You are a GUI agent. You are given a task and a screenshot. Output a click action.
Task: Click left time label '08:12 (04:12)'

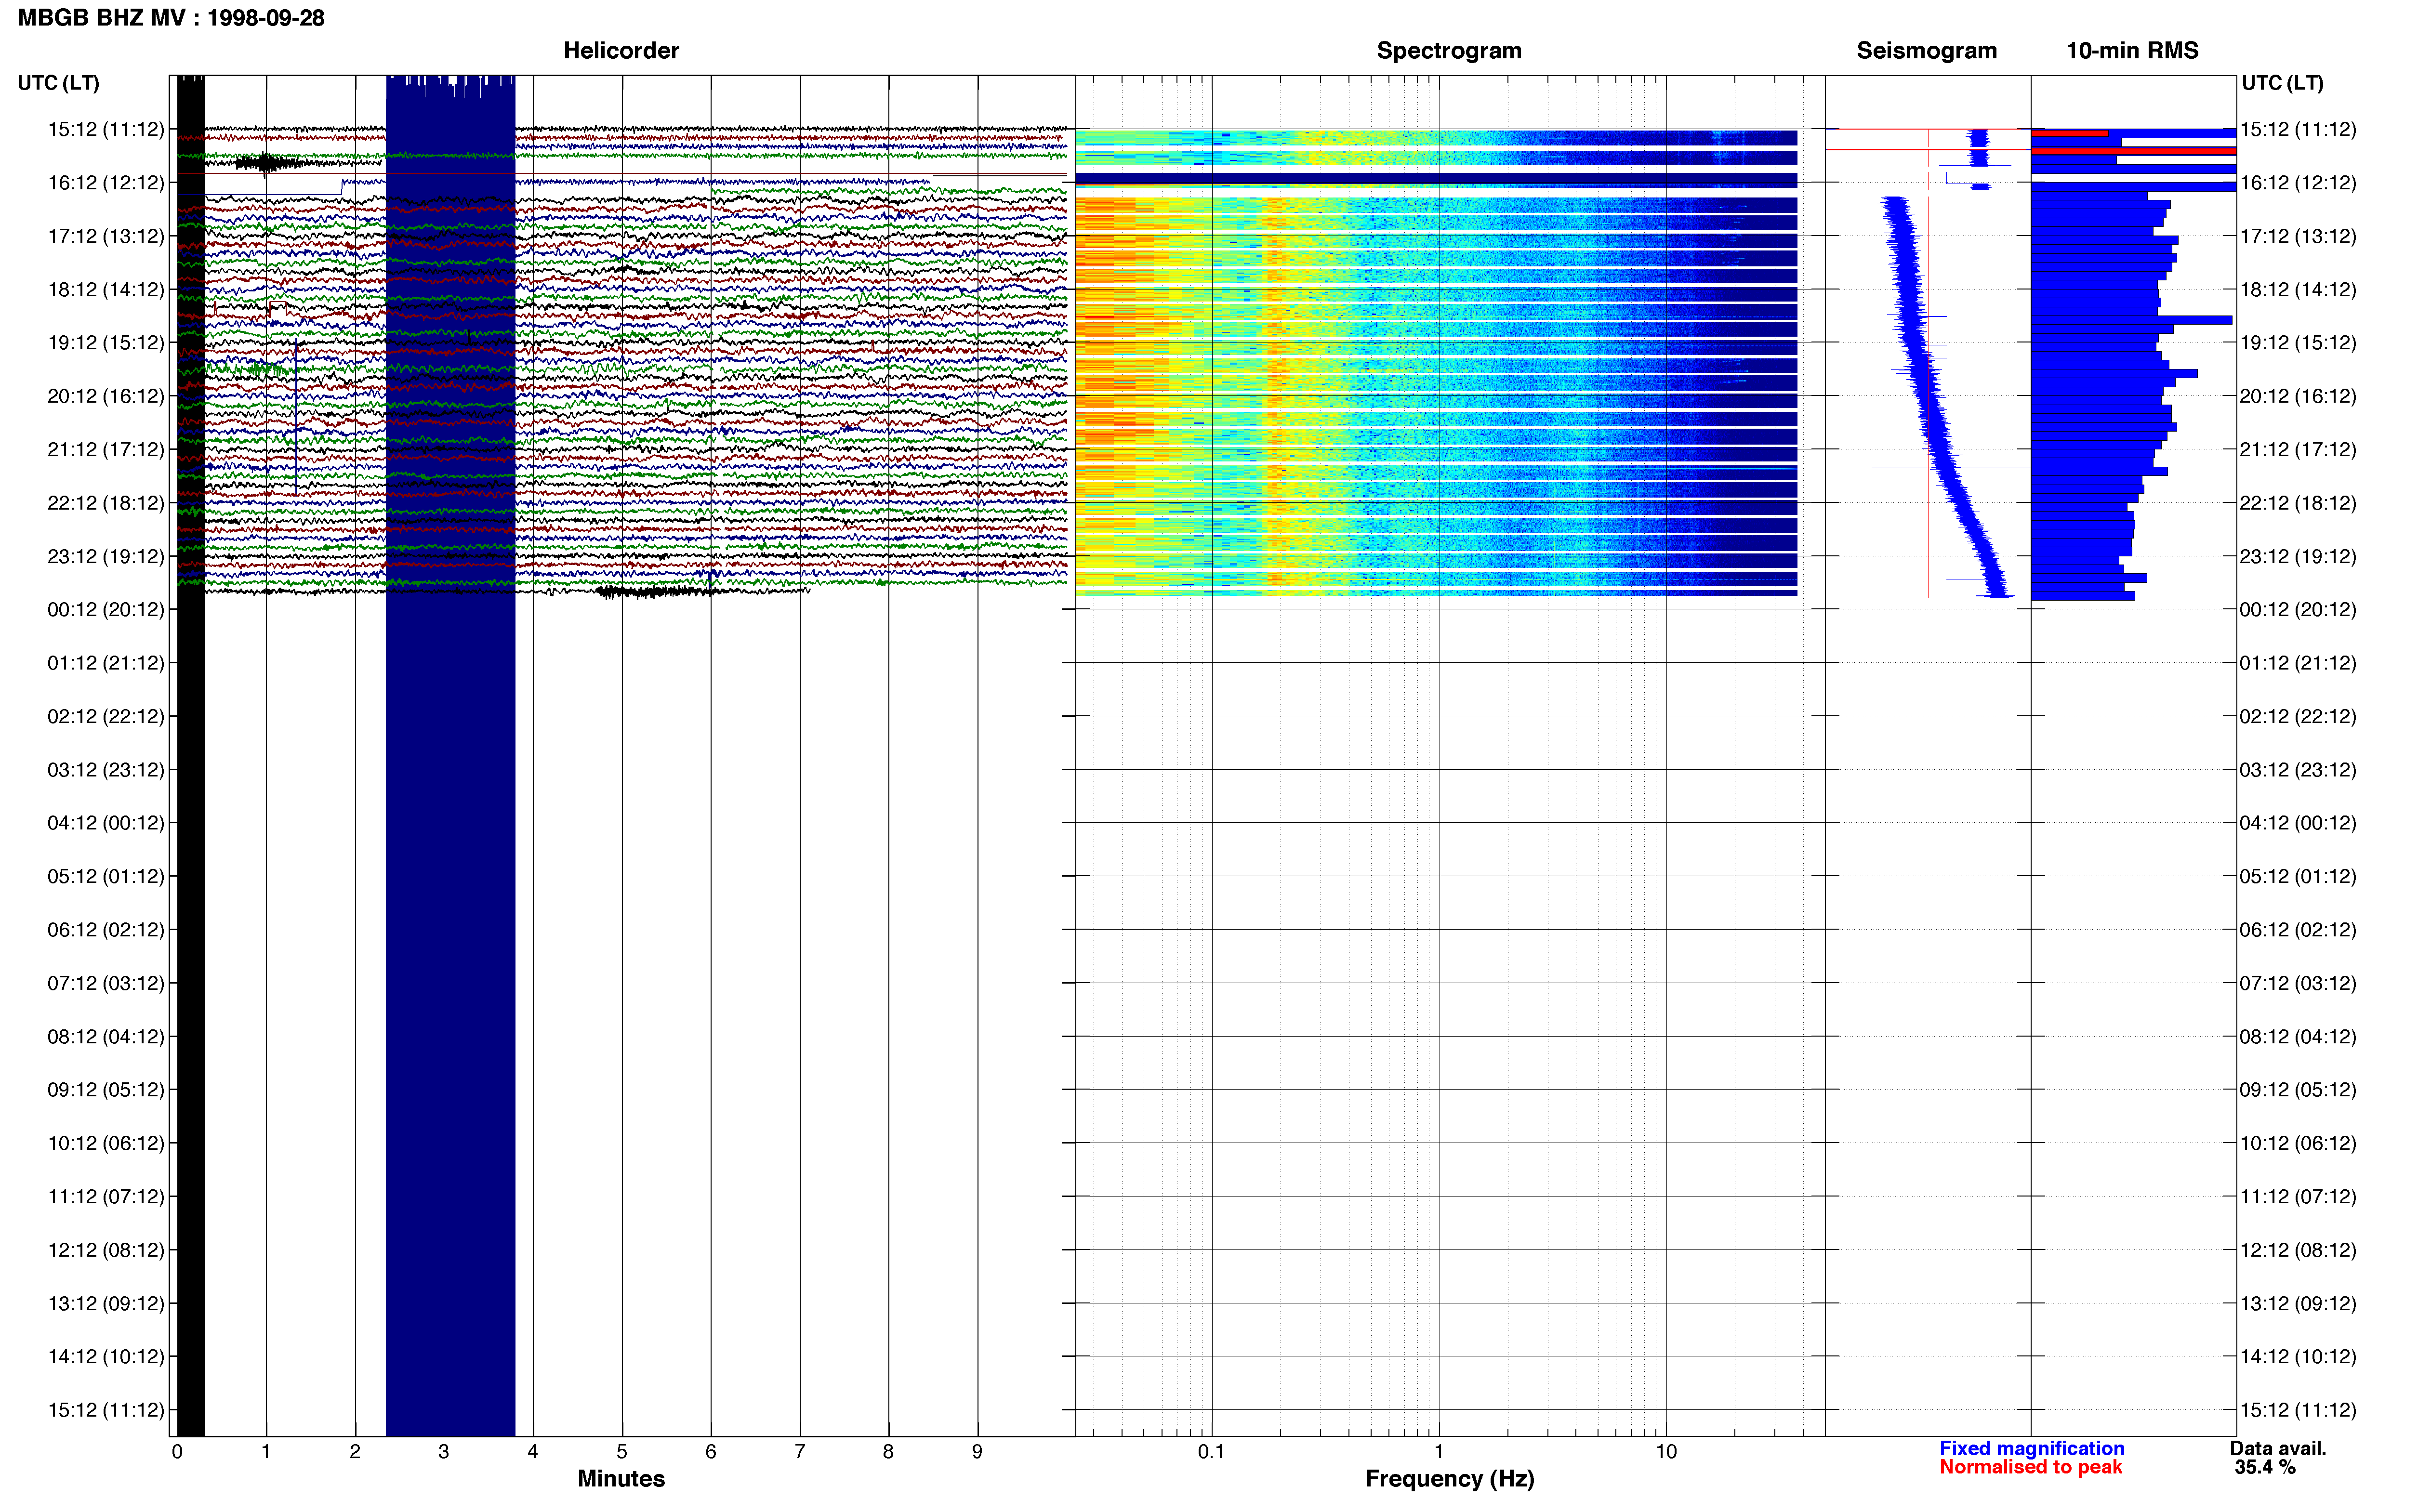click(x=106, y=1037)
